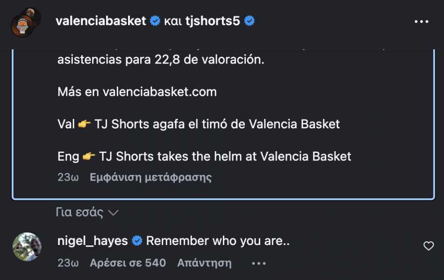Click the 23ω timestamp under caption
444x280 pixels.
(x=68, y=177)
